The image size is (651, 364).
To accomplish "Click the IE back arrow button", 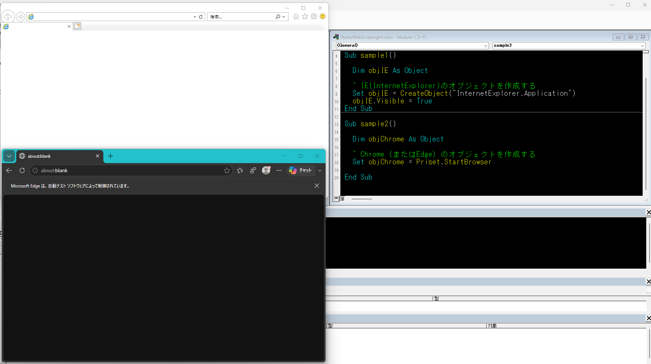I will 8,17.
